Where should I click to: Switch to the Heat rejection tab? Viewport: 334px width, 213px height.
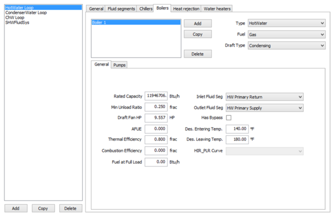[186, 9]
